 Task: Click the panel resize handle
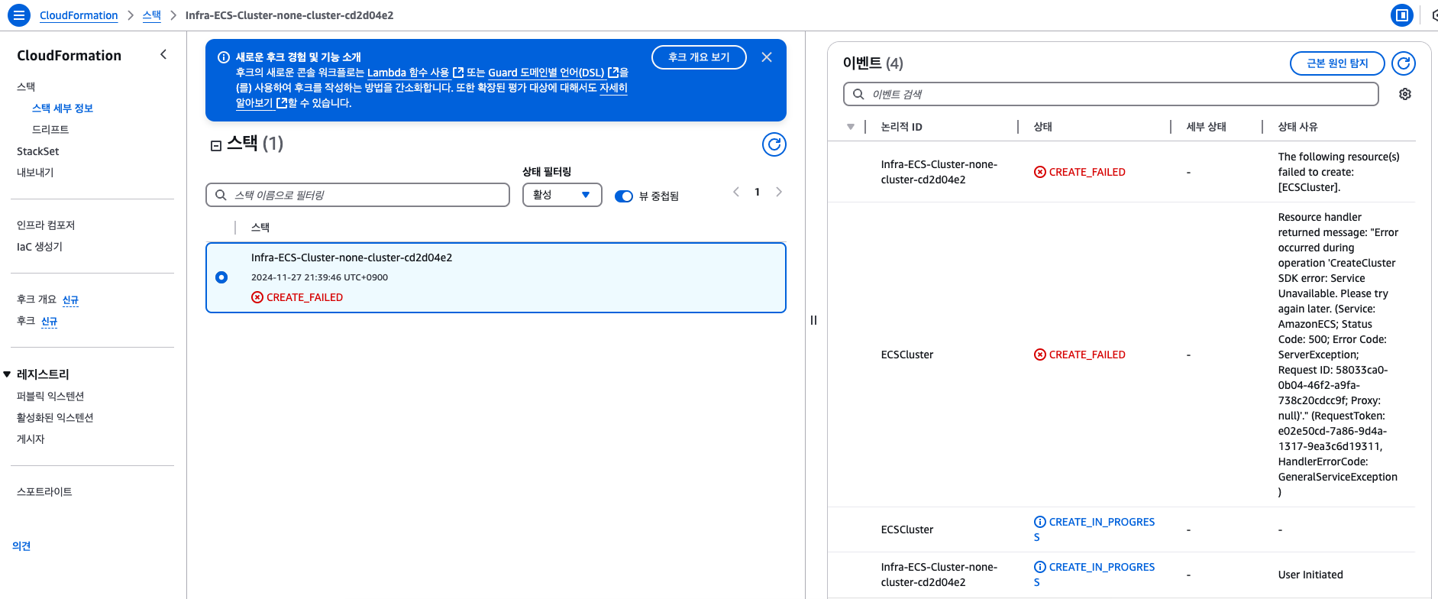pos(814,320)
